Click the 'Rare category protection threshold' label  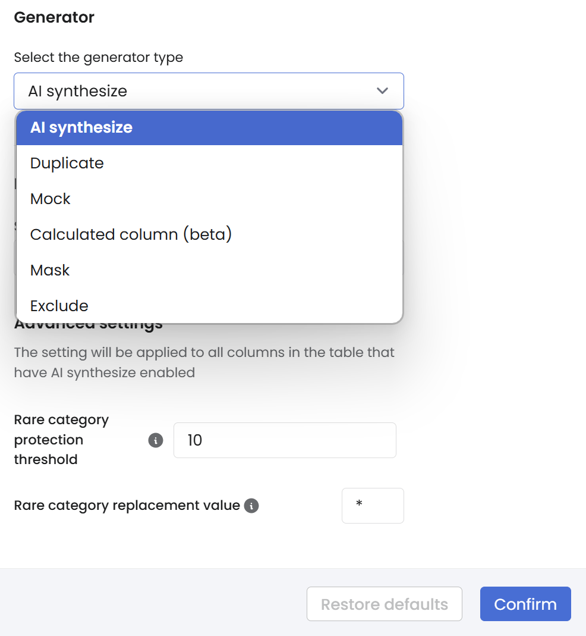click(x=61, y=440)
